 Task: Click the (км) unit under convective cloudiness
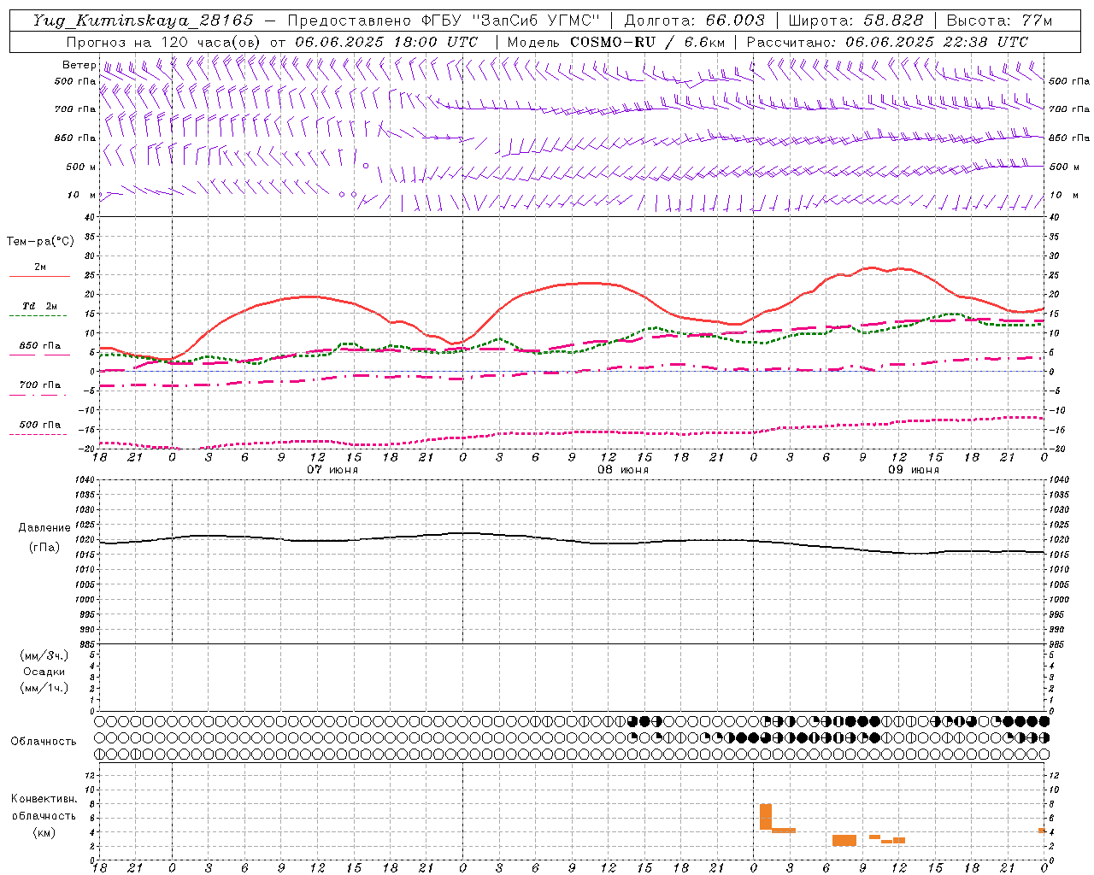tap(44, 832)
